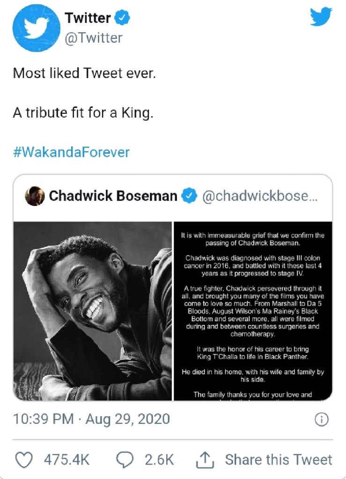This screenshot has height=479, width=346.
Task: Open replies via speech bubble icon
Action: (124, 459)
